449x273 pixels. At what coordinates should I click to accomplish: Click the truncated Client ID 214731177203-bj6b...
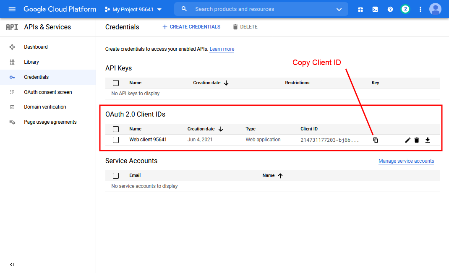tap(329, 140)
